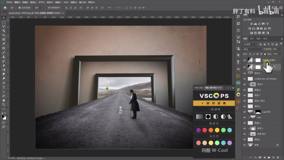Open the 滤镜(T) menu
The image size is (284, 160).
[x=58, y=2]
